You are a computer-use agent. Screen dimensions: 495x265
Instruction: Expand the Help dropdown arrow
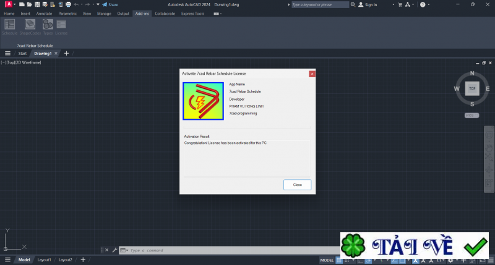click(429, 4)
